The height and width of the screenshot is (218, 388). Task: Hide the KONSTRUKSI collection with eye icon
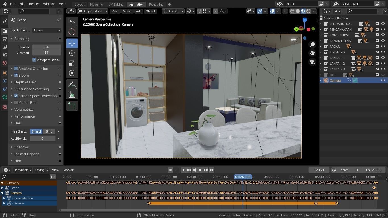[x=383, y=35]
